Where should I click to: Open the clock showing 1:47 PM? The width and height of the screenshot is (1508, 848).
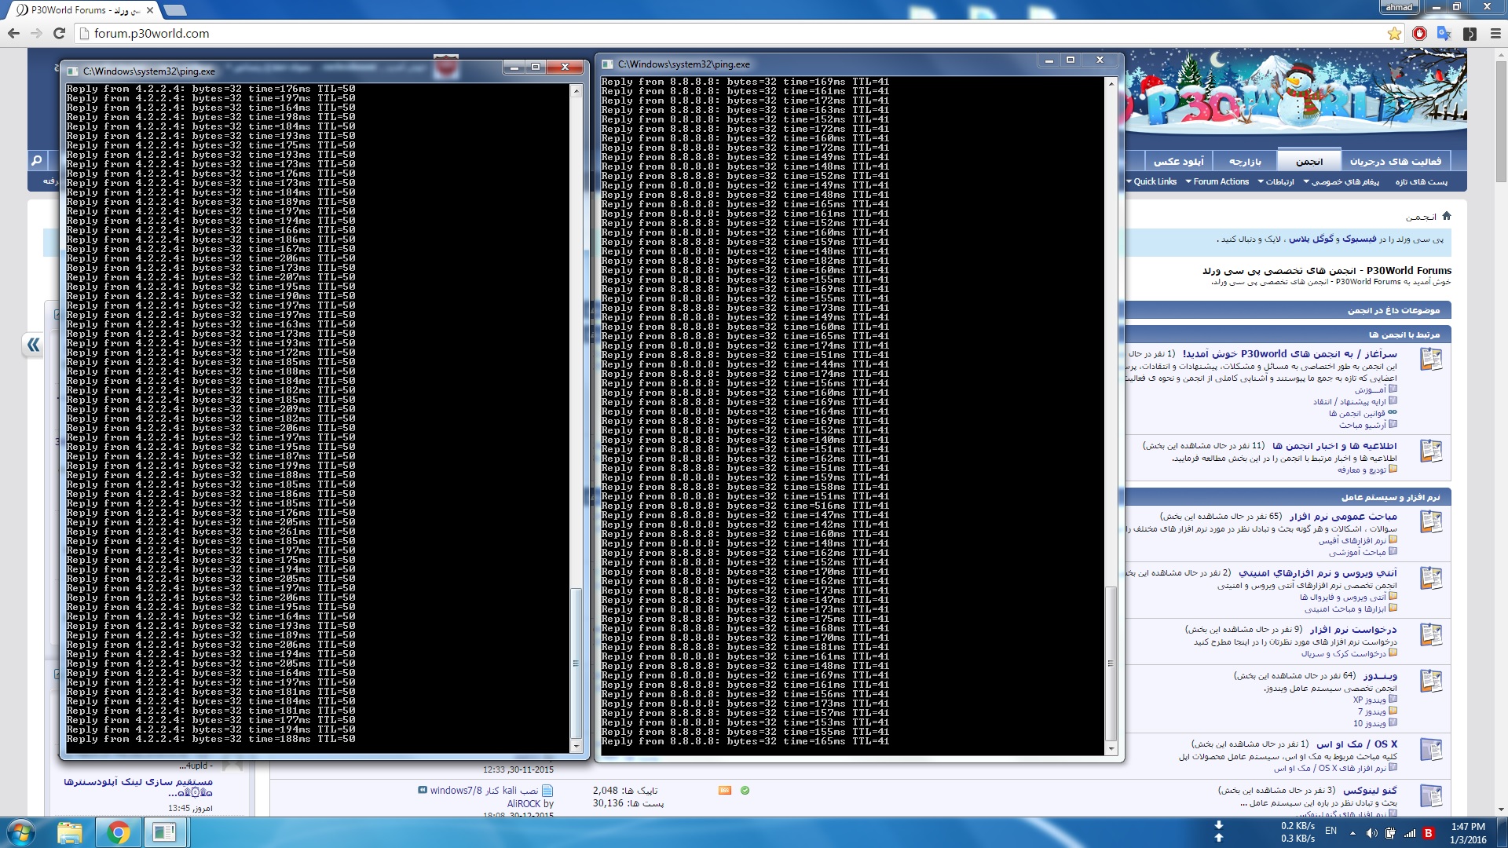click(1468, 832)
